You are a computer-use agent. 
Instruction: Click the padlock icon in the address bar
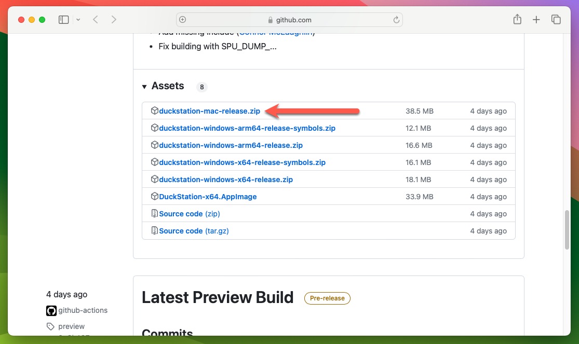click(272, 20)
